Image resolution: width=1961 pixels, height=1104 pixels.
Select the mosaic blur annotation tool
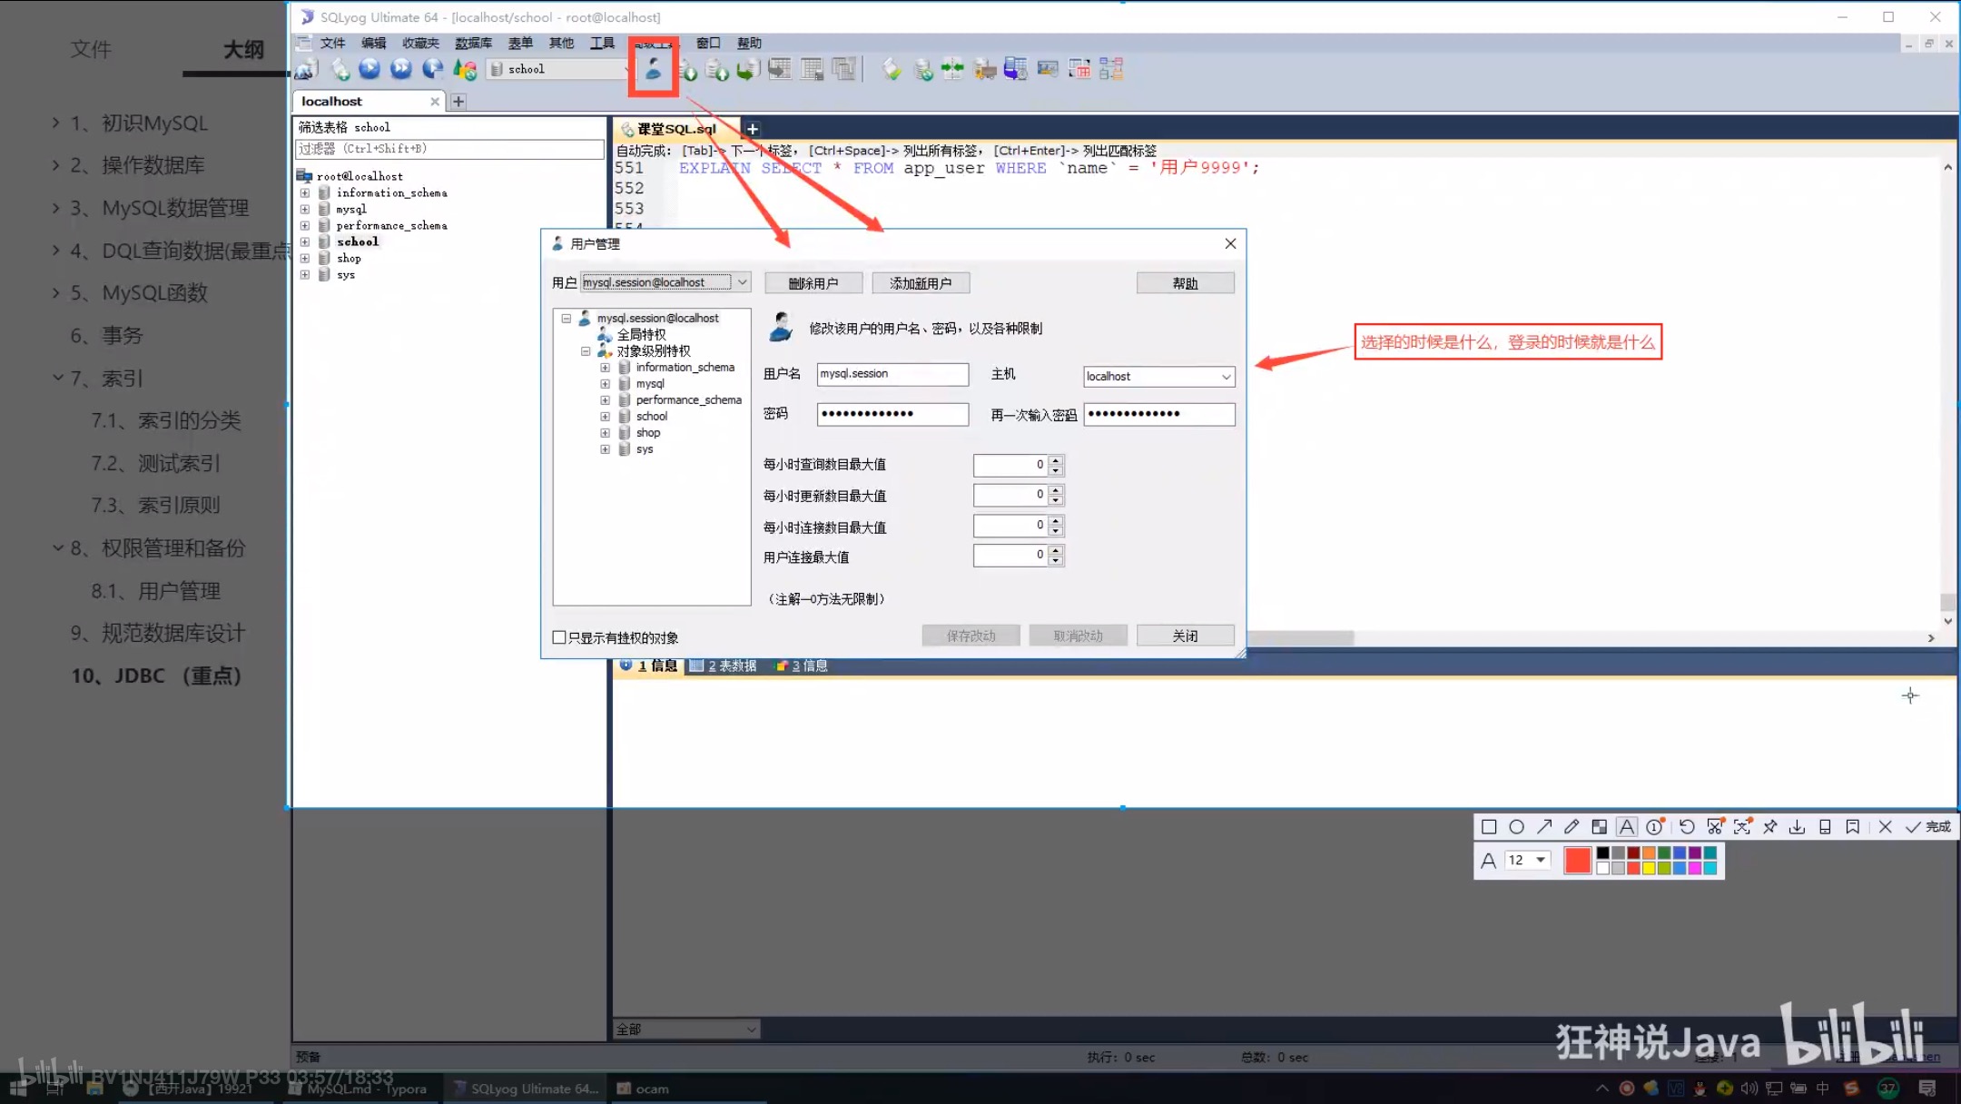point(1599,826)
